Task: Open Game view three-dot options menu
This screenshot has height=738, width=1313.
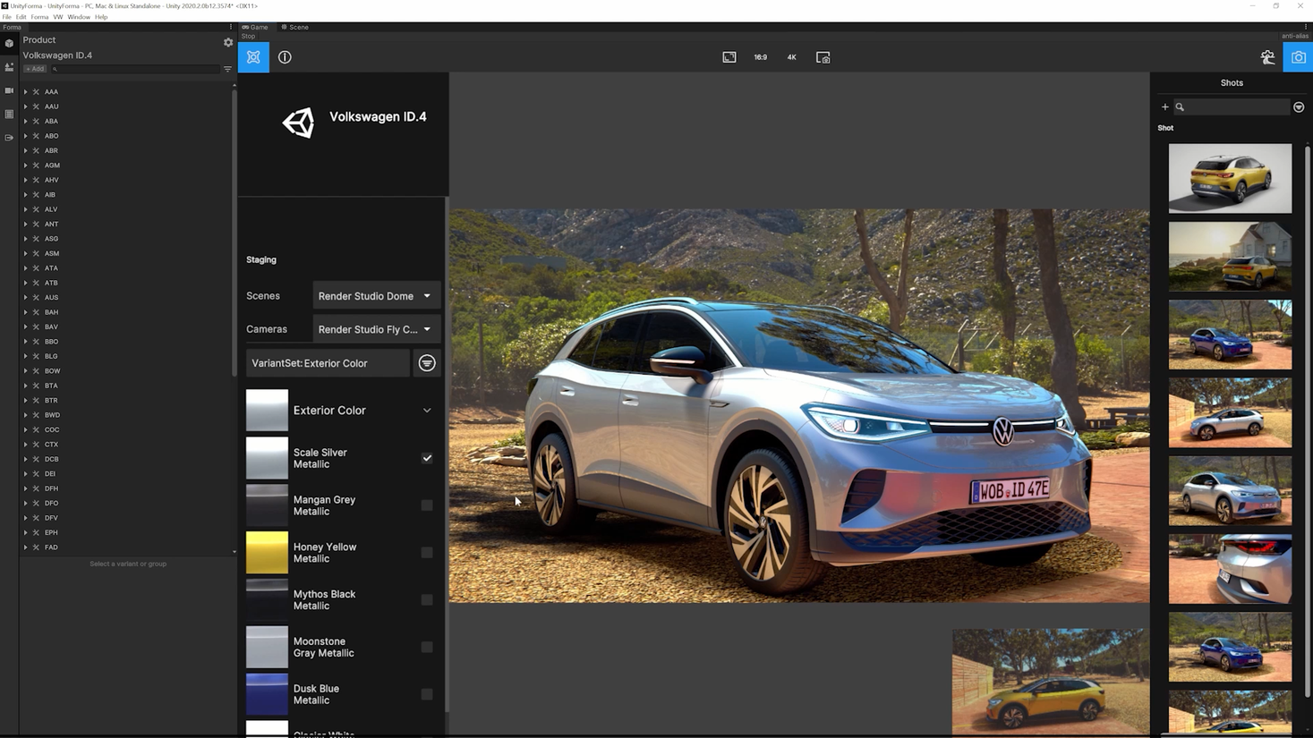Action: (x=1306, y=27)
